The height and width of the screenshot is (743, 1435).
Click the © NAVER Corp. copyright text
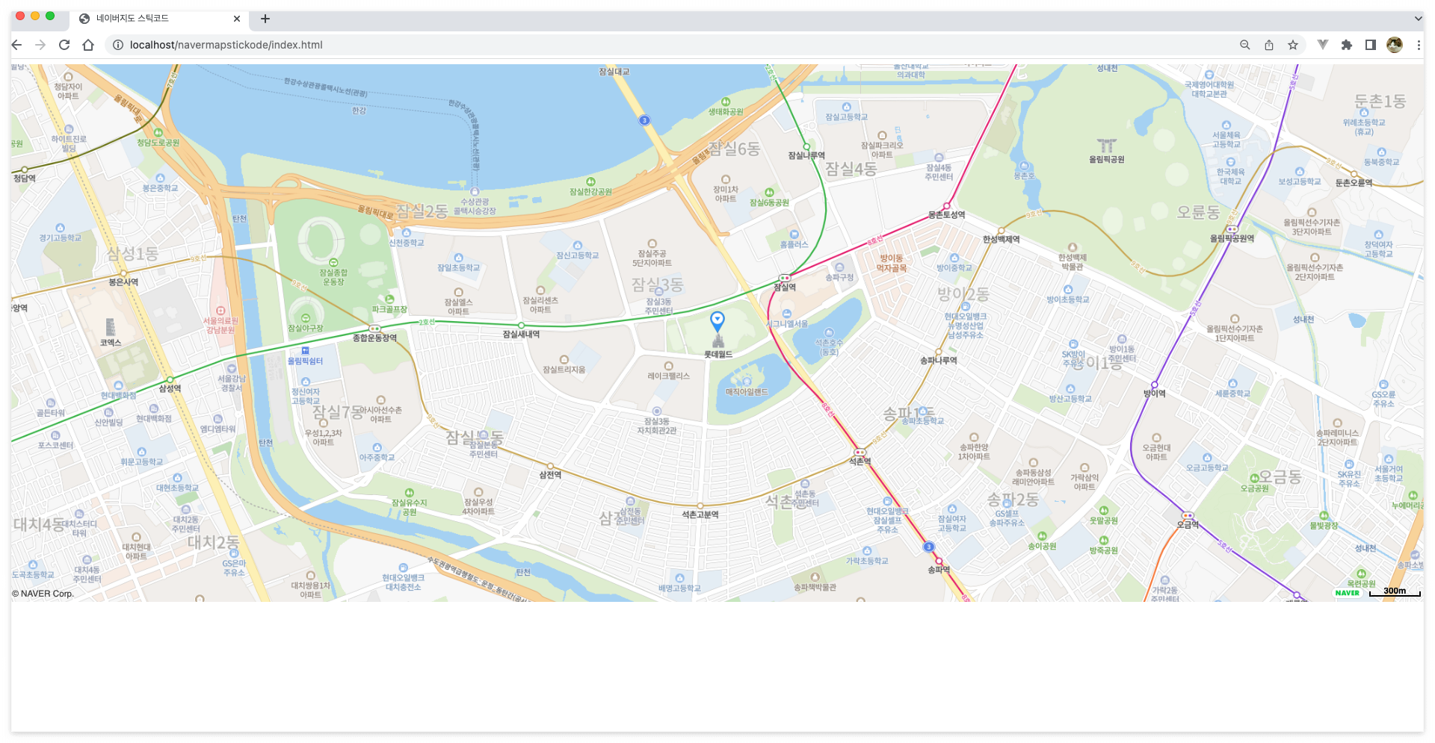[x=43, y=594]
